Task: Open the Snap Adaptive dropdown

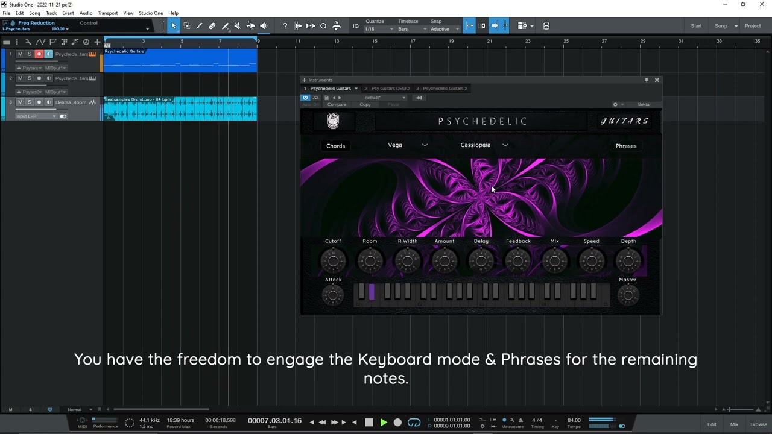Action: pos(443,29)
